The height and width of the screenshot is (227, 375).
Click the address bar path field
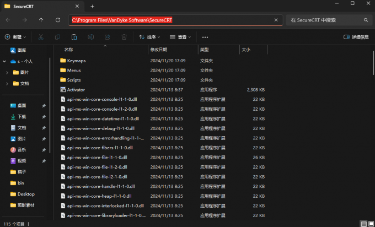coord(176,20)
